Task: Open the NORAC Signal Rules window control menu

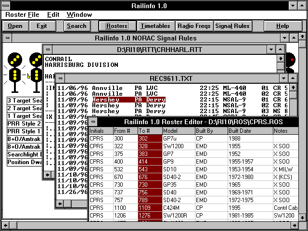Action: (x=8, y=38)
